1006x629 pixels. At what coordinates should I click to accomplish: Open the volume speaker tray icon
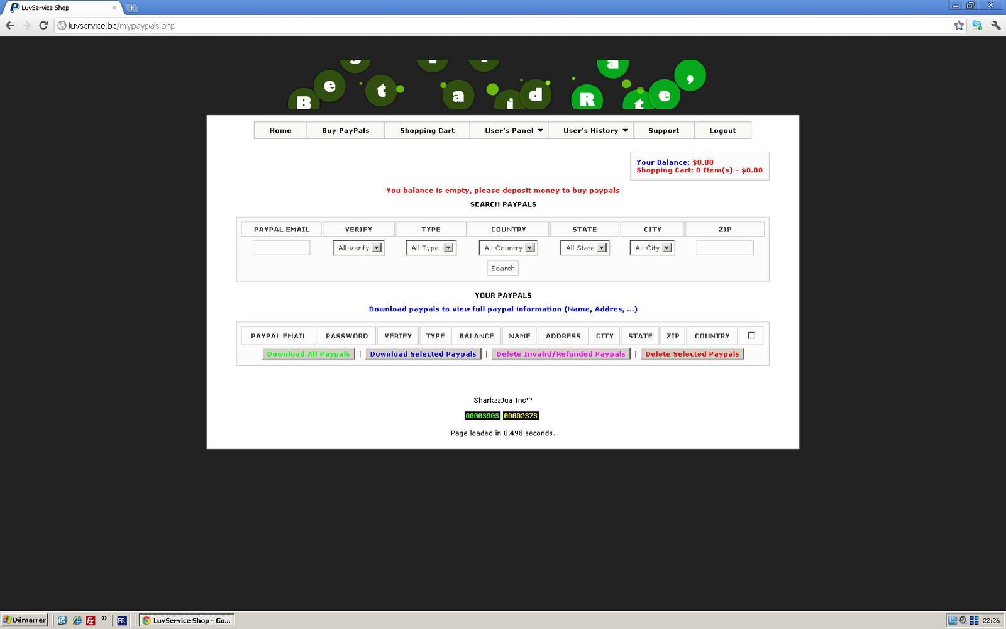tap(963, 620)
